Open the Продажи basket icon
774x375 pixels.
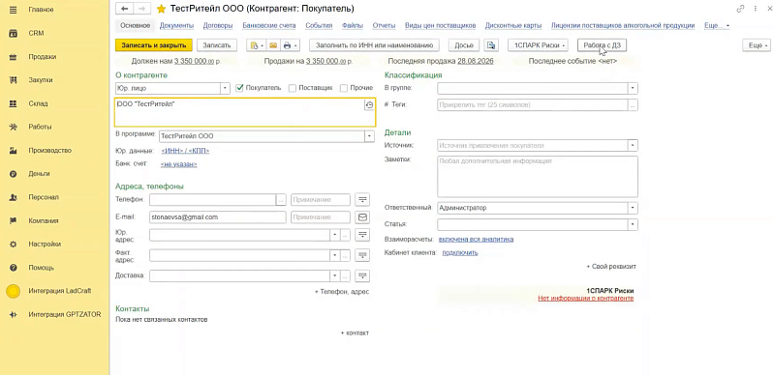click(x=14, y=57)
